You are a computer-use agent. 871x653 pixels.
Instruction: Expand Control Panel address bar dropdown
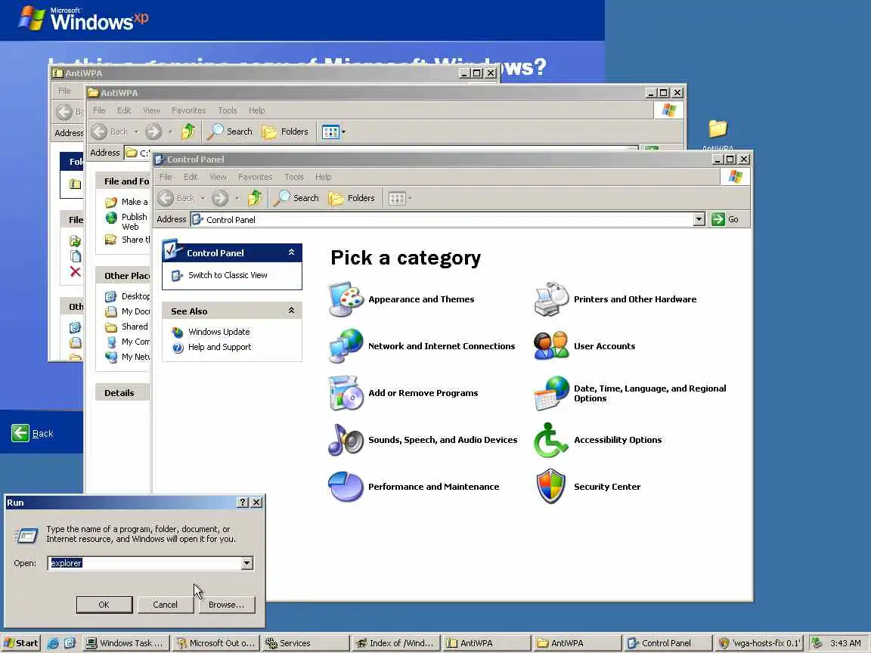click(699, 219)
